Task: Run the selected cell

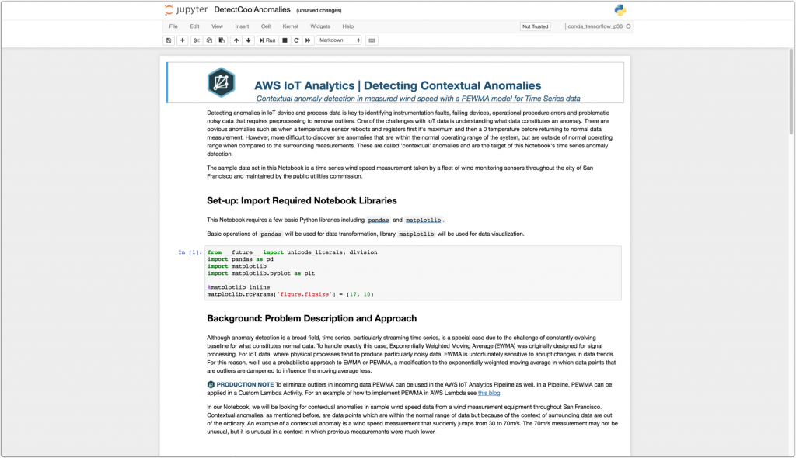Action: [267, 40]
